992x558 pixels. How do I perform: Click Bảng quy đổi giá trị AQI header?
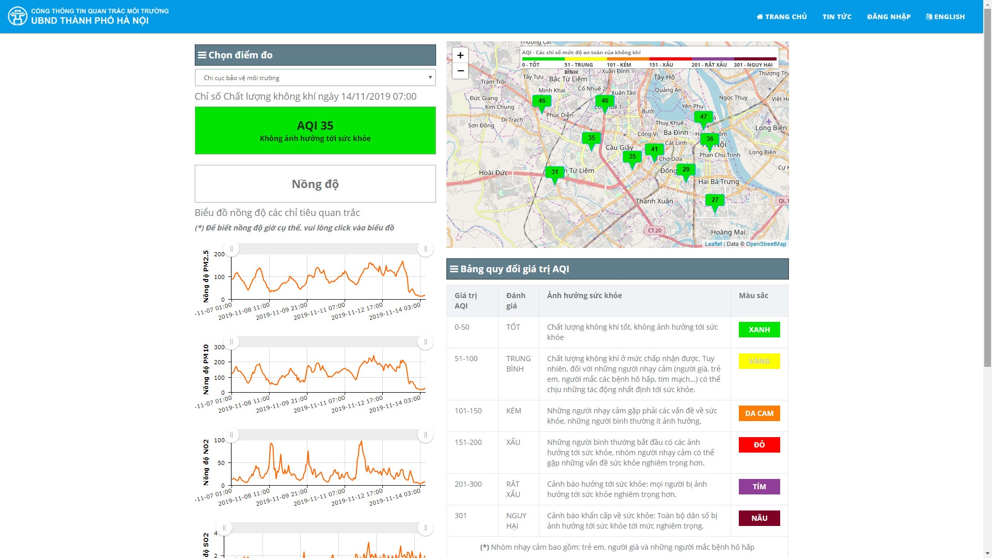click(x=617, y=269)
